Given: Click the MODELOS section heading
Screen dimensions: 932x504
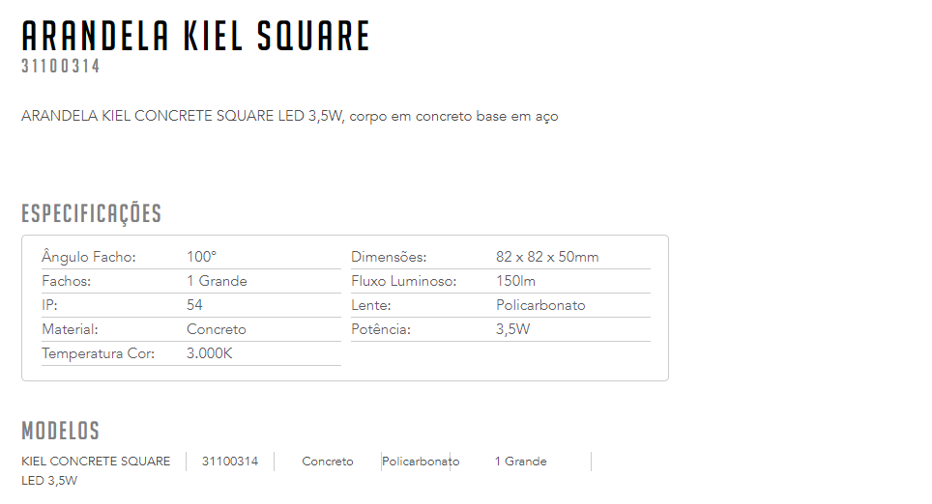Looking at the screenshot, I should pyautogui.click(x=60, y=431).
